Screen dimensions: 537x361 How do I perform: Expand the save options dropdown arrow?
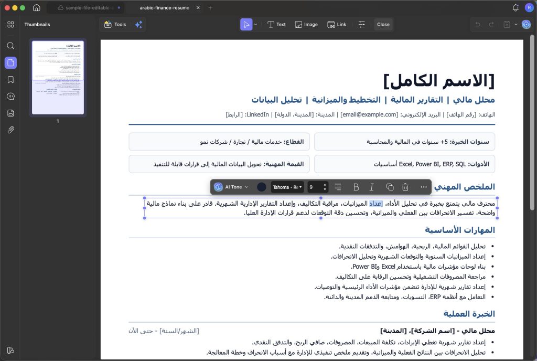point(516,24)
